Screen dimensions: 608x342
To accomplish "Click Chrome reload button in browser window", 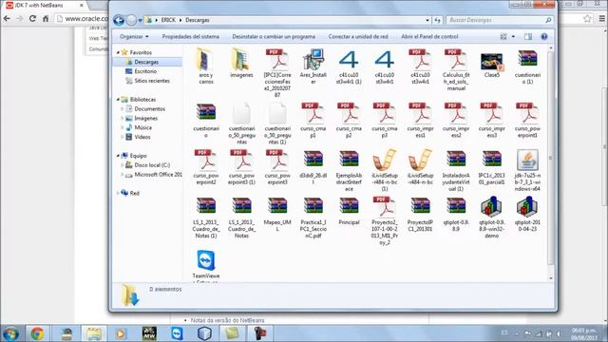I will point(32,18).
